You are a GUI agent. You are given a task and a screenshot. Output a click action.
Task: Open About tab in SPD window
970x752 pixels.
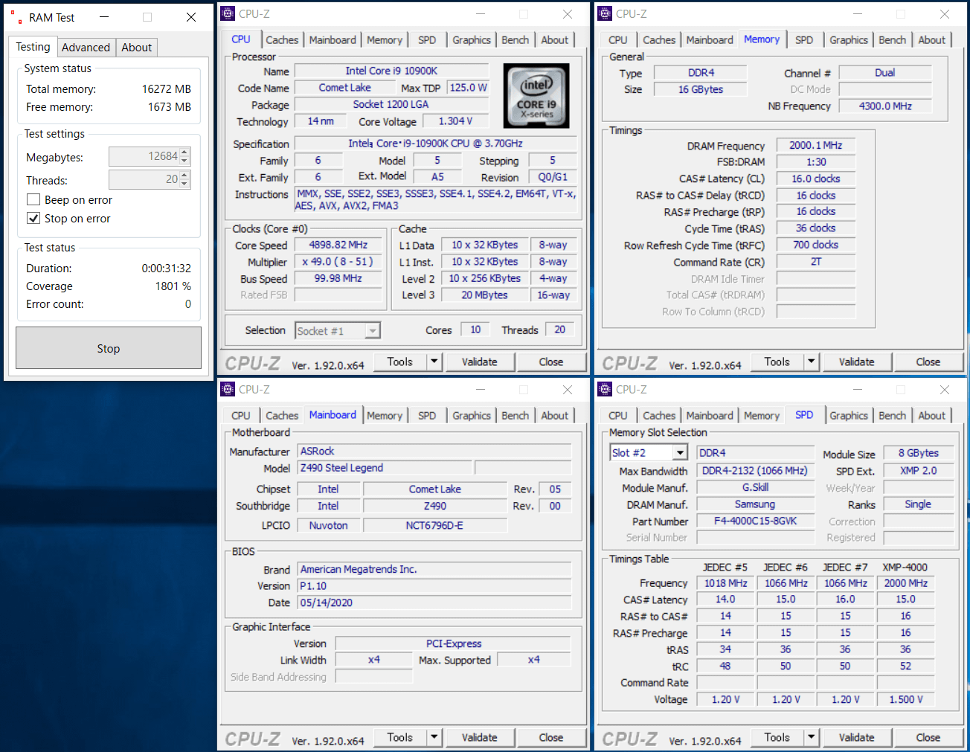click(932, 416)
